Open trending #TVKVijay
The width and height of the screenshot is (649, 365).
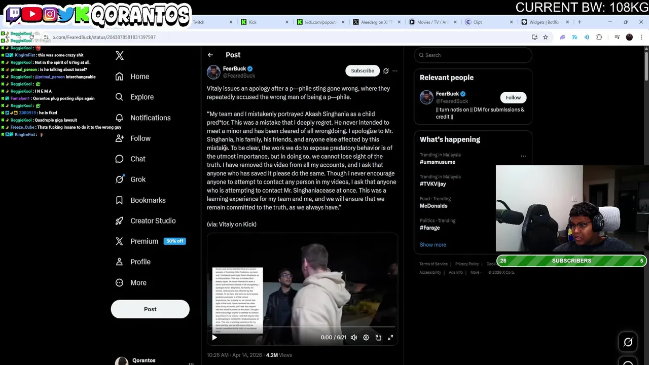433,184
